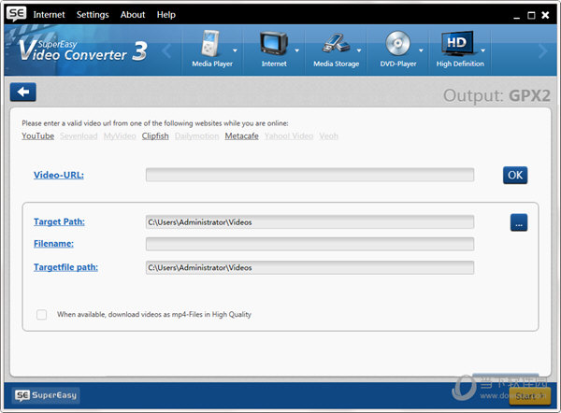The height and width of the screenshot is (413, 561).
Task: Click the Video-URL label link
Action: pos(59,176)
